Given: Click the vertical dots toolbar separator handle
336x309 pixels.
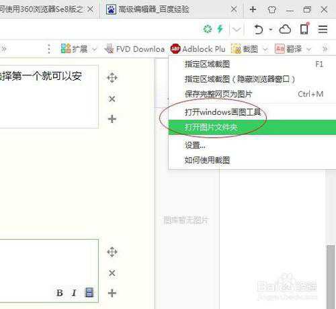Looking at the screenshot, I should coord(49,49).
